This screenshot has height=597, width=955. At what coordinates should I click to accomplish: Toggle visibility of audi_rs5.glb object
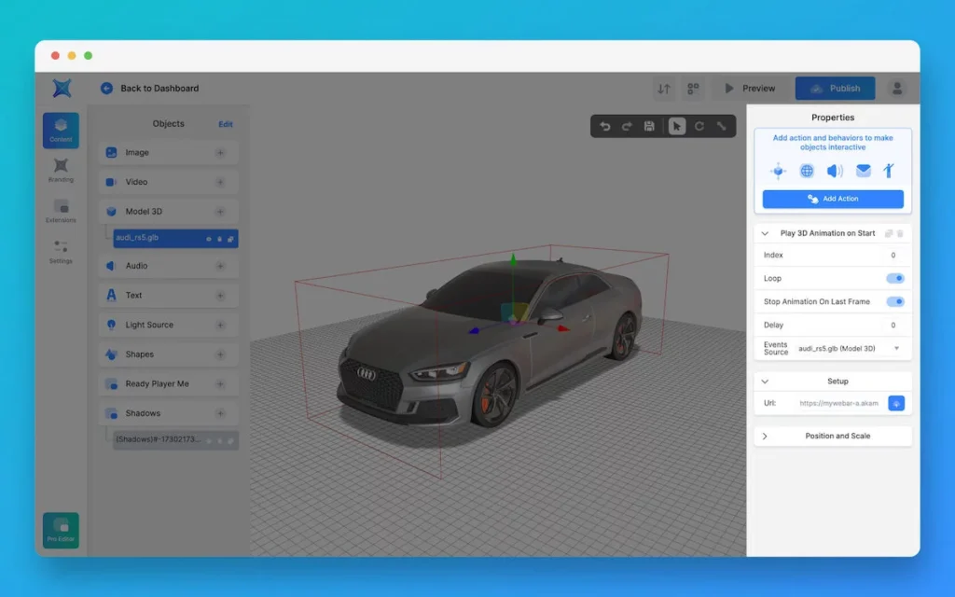pyautogui.click(x=208, y=239)
